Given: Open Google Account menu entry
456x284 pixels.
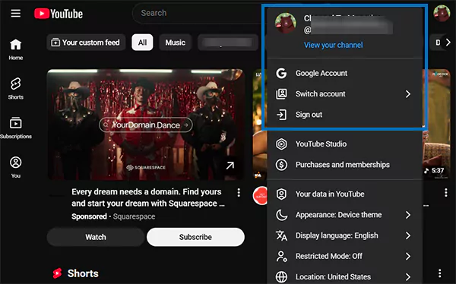Looking at the screenshot, I should point(344,73).
